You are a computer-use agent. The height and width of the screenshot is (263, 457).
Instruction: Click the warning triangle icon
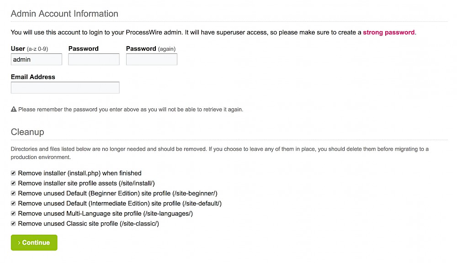[14, 109]
